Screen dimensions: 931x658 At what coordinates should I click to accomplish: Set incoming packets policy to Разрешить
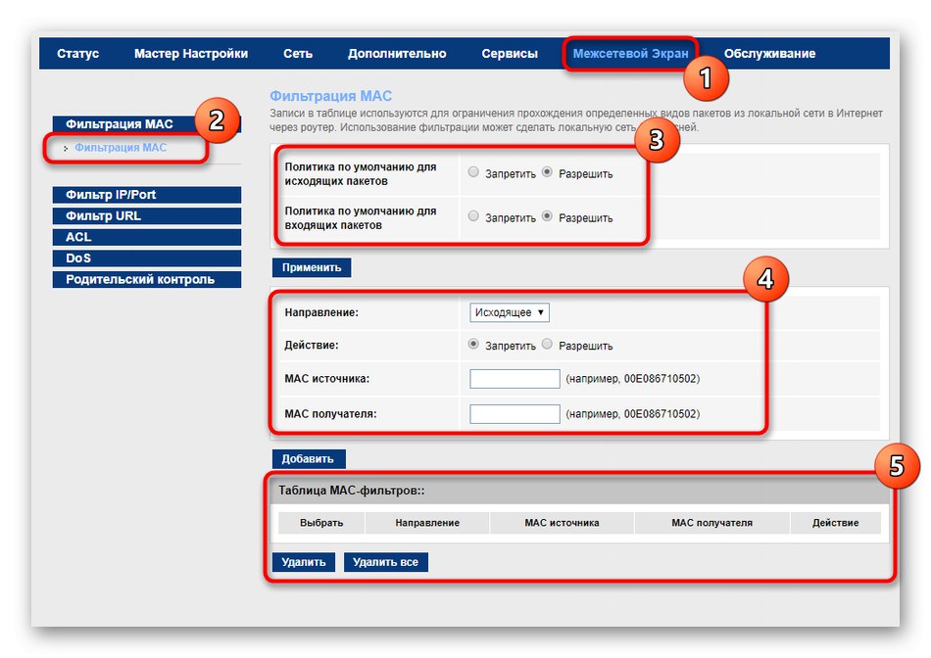pos(547,216)
